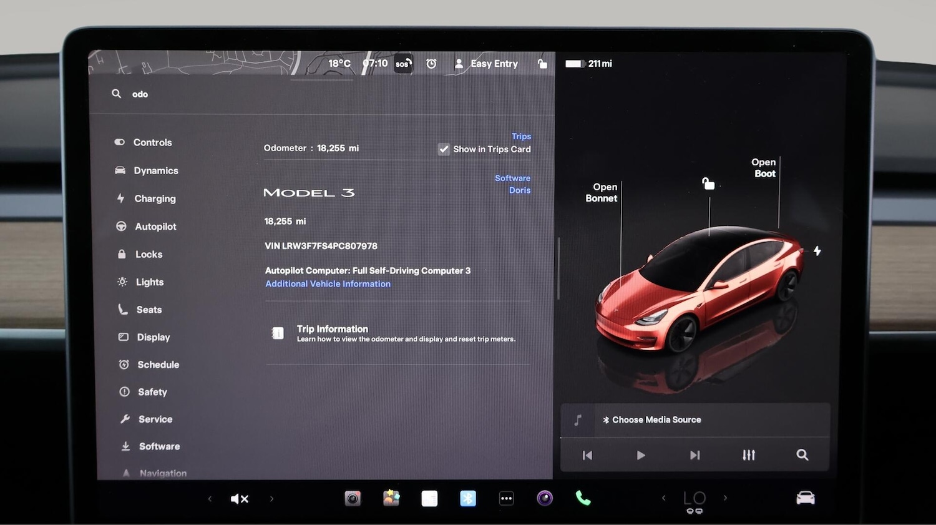Viewport: 936px width, 525px height.
Task: Open the media equalizer settings icon
Action: click(x=749, y=455)
